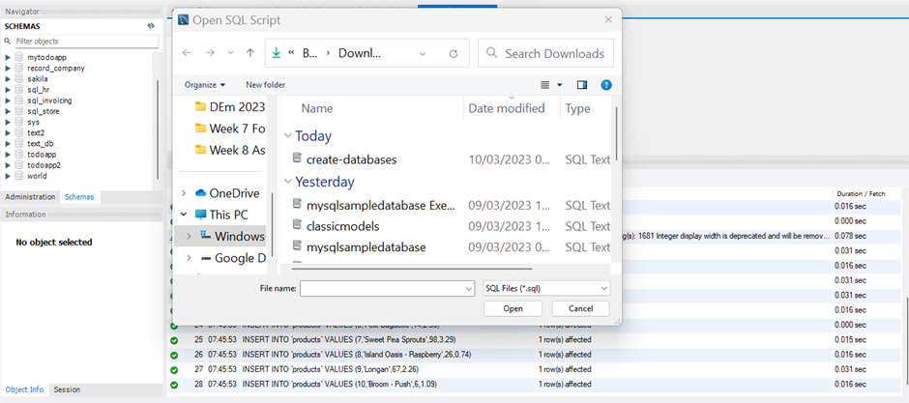Close the Open SQL Script dialog

click(608, 19)
